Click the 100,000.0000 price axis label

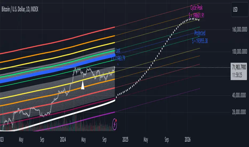point(240,52)
